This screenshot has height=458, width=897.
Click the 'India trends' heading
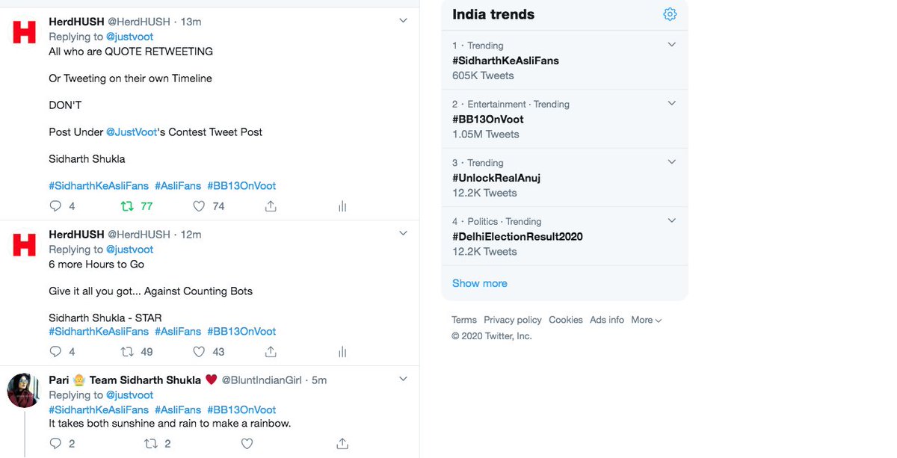(x=493, y=14)
